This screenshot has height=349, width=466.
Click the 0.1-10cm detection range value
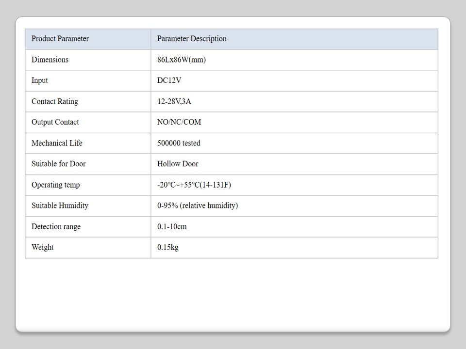[172, 226]
